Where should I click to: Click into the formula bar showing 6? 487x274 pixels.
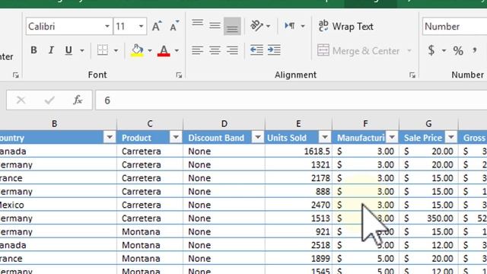coord(291,100)
